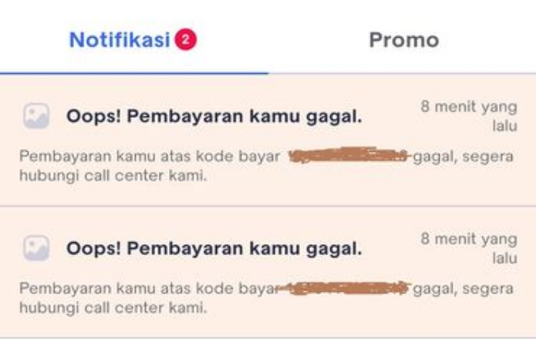Open the bottom notification's image placeholder icon
The width and height of the screenshot is (536, 339).
(x=36, y=248)
